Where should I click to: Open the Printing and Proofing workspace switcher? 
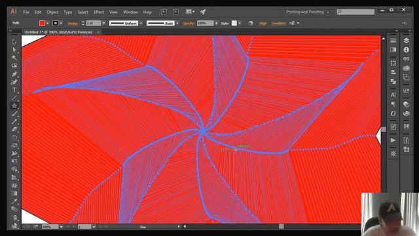pyautogui.click(x=308, y=12)
